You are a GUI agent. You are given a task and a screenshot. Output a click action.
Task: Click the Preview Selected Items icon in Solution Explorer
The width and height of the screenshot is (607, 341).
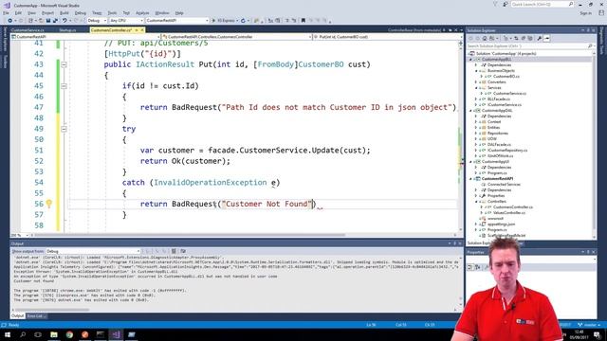coord(546,38)
